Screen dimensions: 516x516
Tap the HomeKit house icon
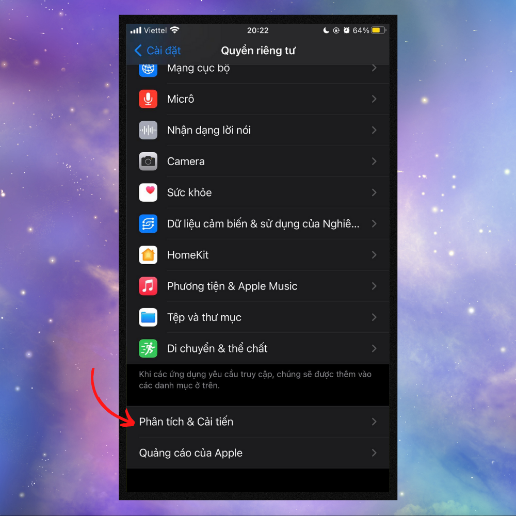148,254
